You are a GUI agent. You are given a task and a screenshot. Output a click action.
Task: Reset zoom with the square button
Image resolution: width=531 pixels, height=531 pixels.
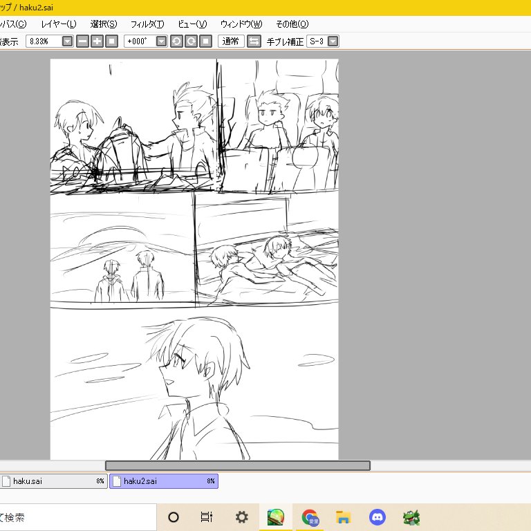click(x=112, y=41)
